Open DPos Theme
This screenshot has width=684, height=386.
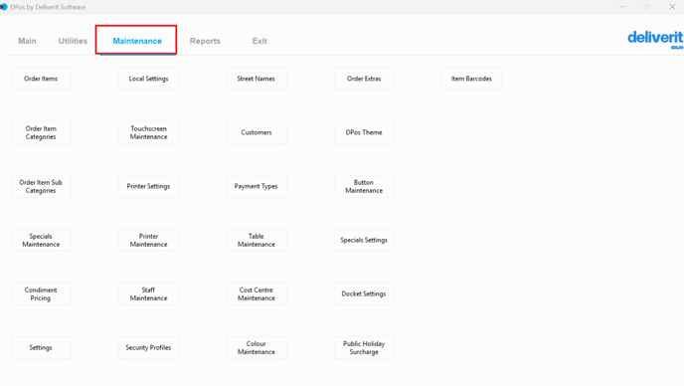[x=364, y=132]
